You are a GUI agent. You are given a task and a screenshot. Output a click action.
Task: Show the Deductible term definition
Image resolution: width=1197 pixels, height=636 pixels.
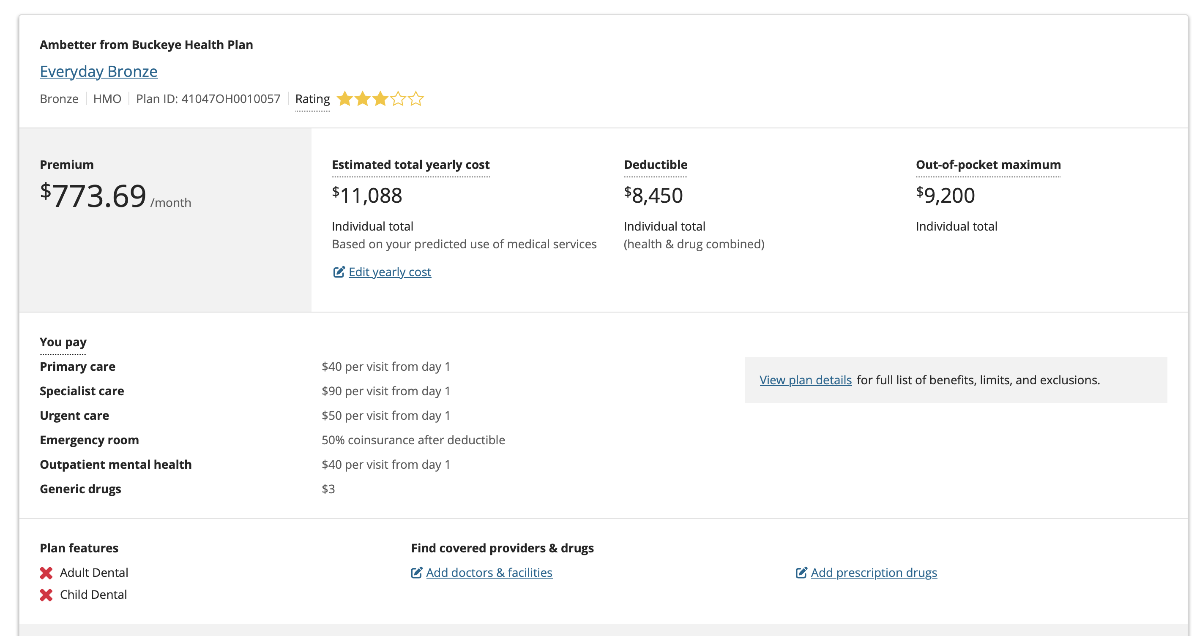tap(655, 165)
